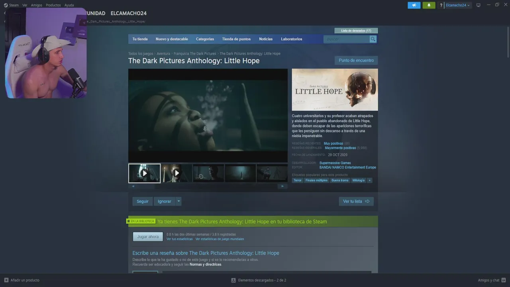Select the second trailer thumbnail

(177, 173)
